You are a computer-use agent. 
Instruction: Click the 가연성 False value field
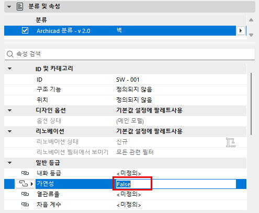point(176,184)
